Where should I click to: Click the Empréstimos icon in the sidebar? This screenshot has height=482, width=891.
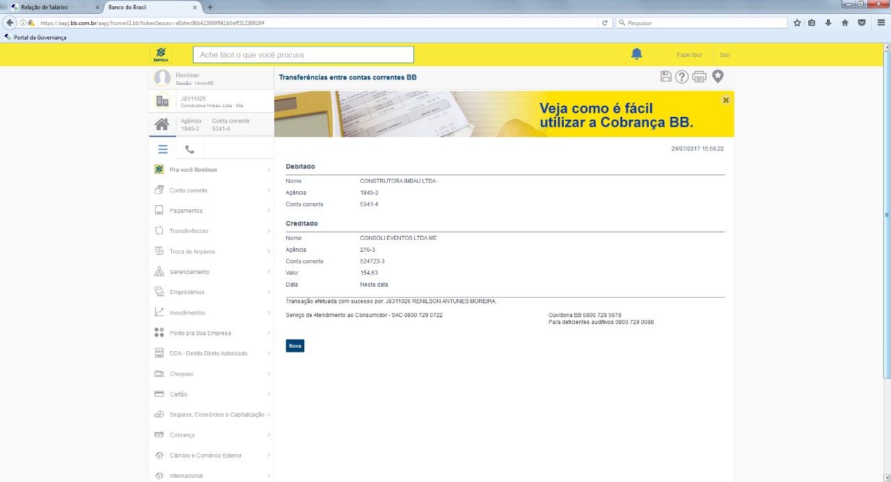(x=159, y=292)
